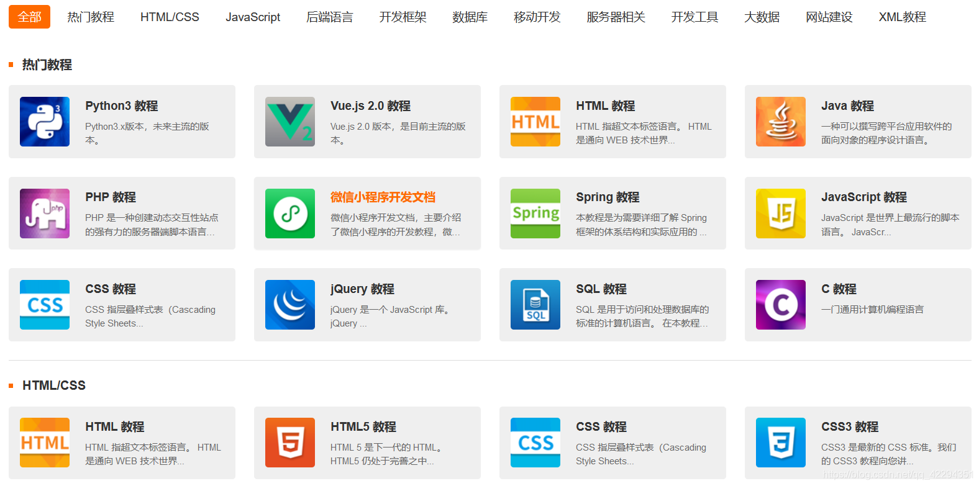Click description "Vue.js 2.0 版本，是目前主流的版本。"
This screenshot has height=486, width=979.
point(398,133)
